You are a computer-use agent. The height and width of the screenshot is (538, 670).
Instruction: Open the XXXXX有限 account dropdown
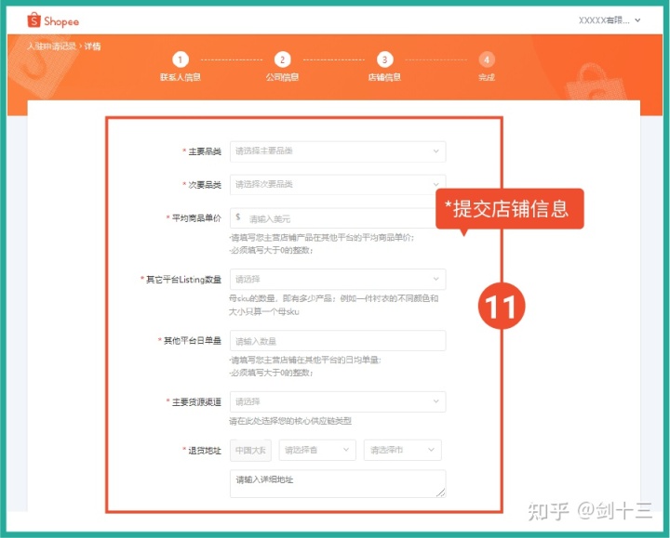610,20
